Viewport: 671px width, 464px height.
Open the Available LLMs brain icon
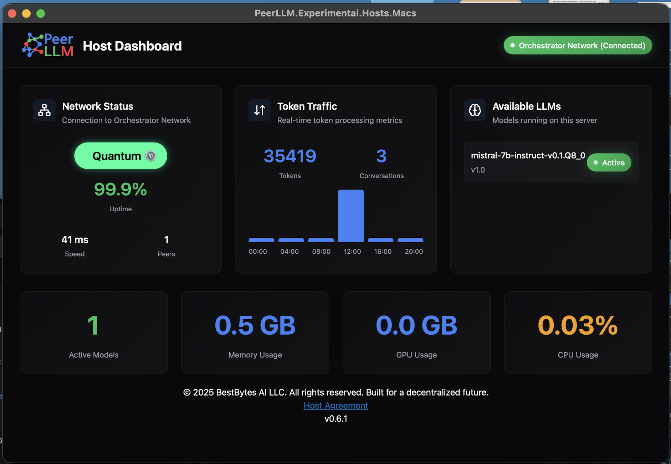475,110
